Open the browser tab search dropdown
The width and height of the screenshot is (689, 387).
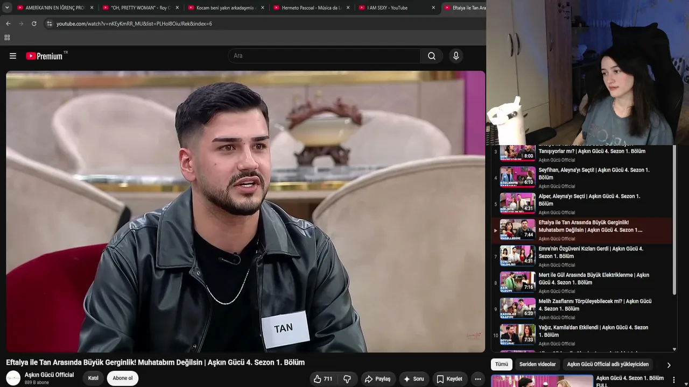point(7,8)
